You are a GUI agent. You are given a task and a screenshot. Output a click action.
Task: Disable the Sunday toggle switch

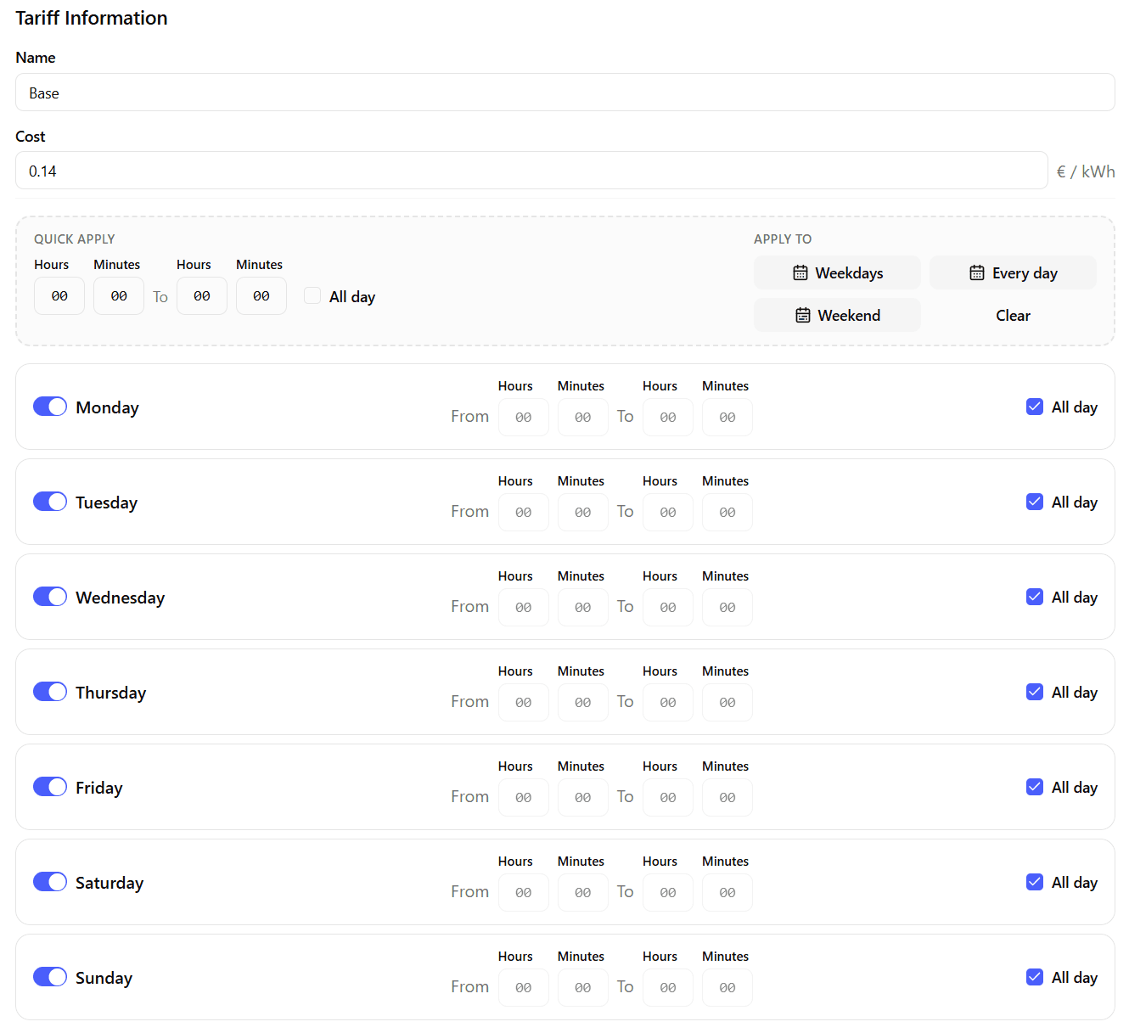(x=49, y=976)
